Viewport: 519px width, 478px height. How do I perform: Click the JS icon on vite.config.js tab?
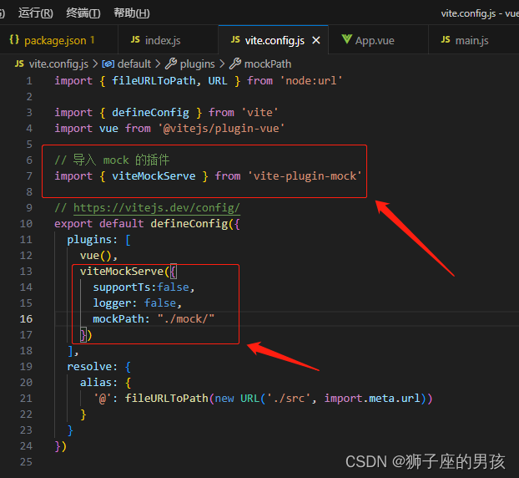[235, 40]
